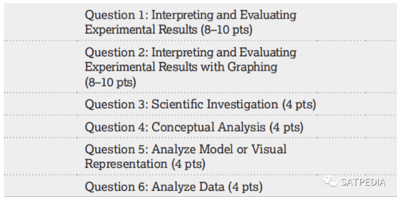Click "Analyze Model or Visual" in Question 5 row

[219, 149]
